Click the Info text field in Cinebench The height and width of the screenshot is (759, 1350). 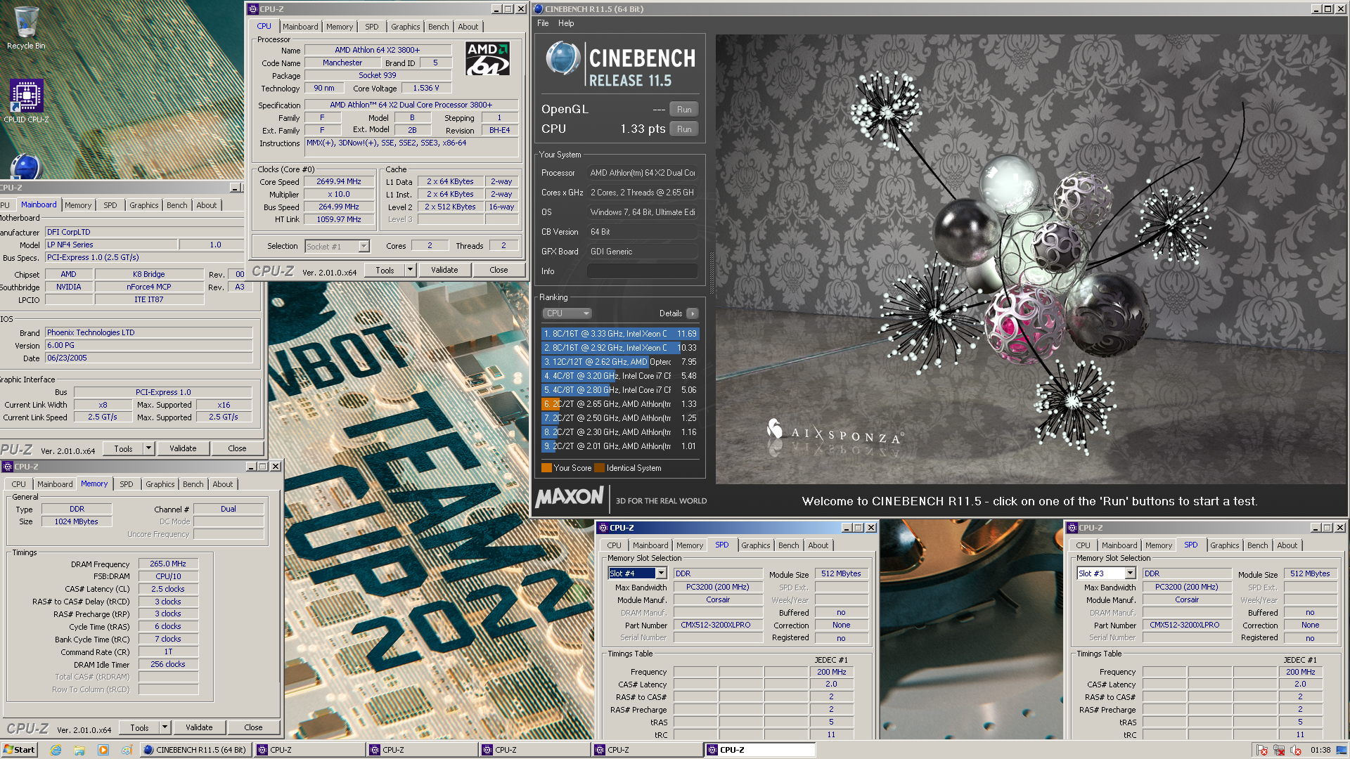[642, 271]
